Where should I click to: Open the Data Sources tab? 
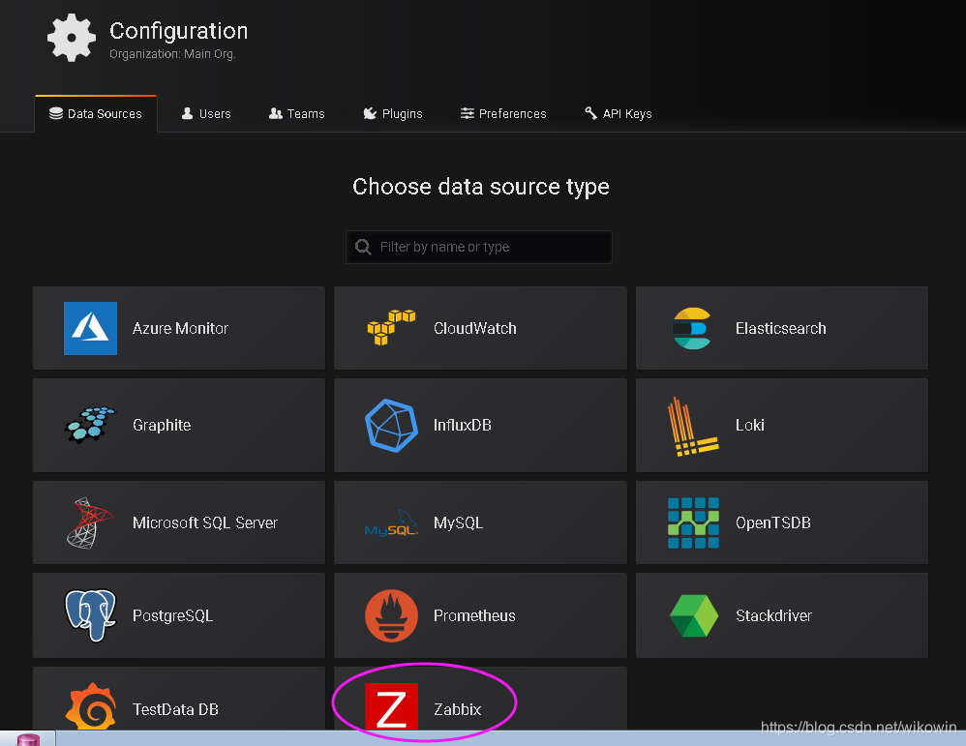tap(96, 114)
